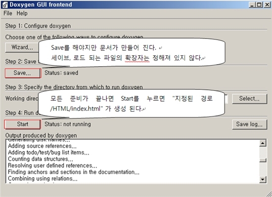Click the Wizard... button

22,47
